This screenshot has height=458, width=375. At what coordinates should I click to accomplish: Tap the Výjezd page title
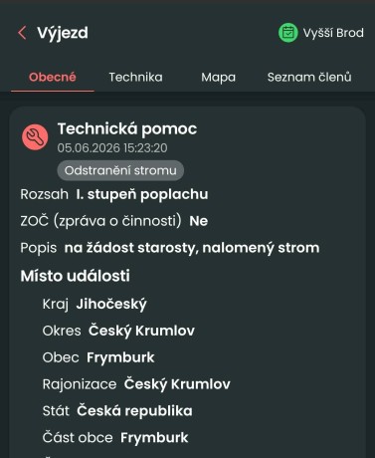(63, 33)
